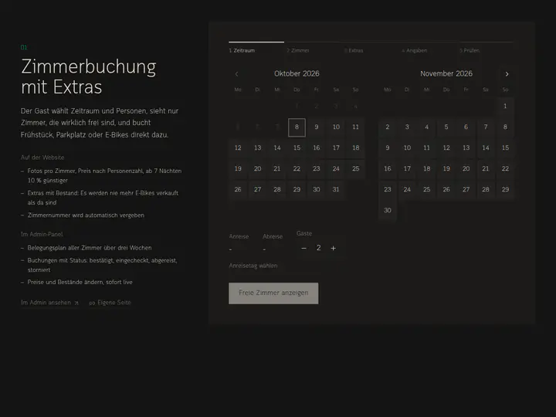Choose October 24 in calendar

click(336, 169)
